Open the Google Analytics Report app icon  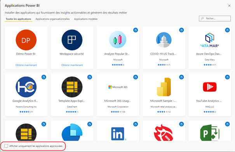[x=26, y=87]
